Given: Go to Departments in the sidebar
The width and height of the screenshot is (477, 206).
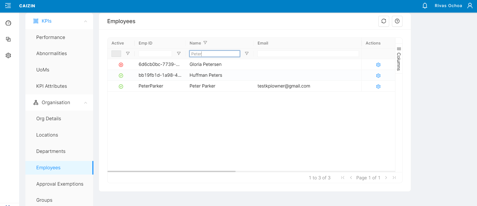Looking at the screenshot, I should 51,151.
